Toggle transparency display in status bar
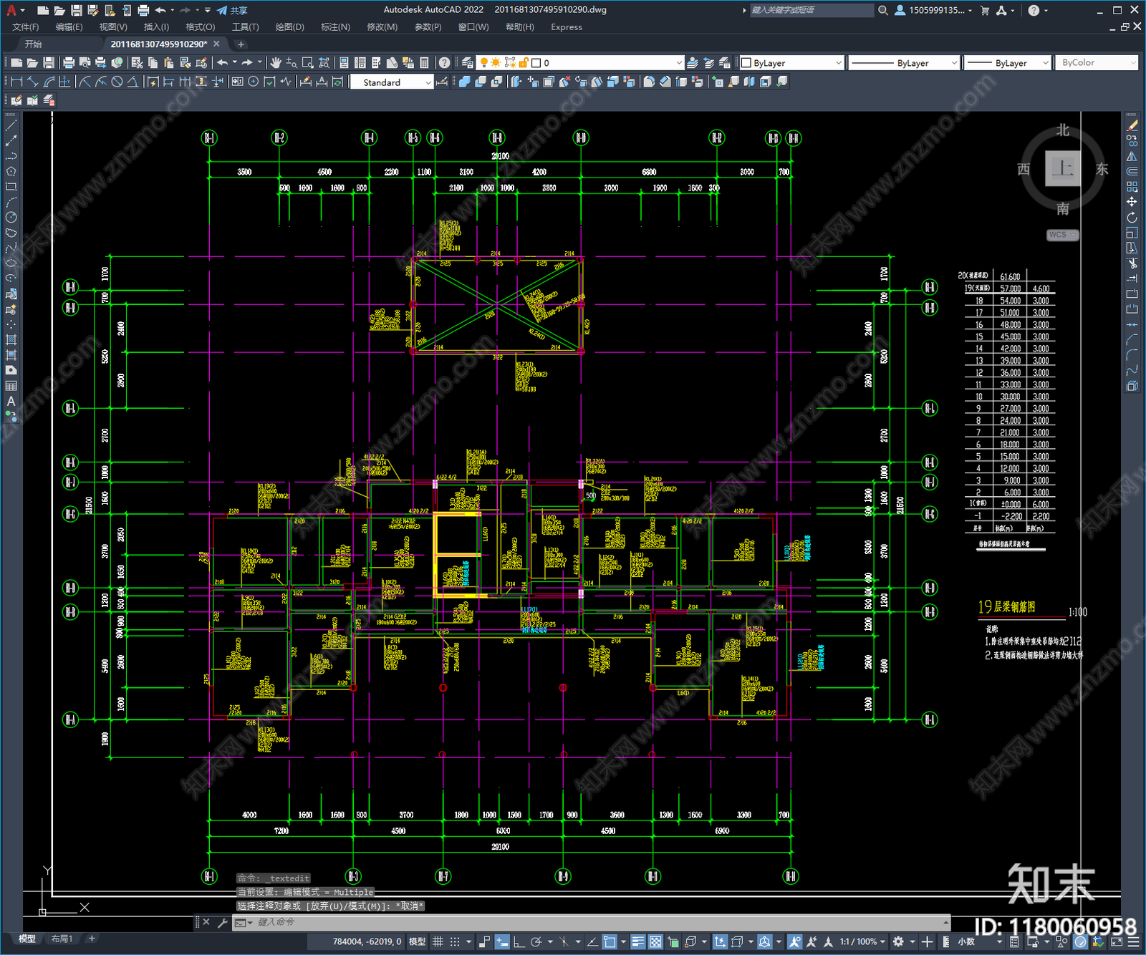 click(x=655, y=941)
